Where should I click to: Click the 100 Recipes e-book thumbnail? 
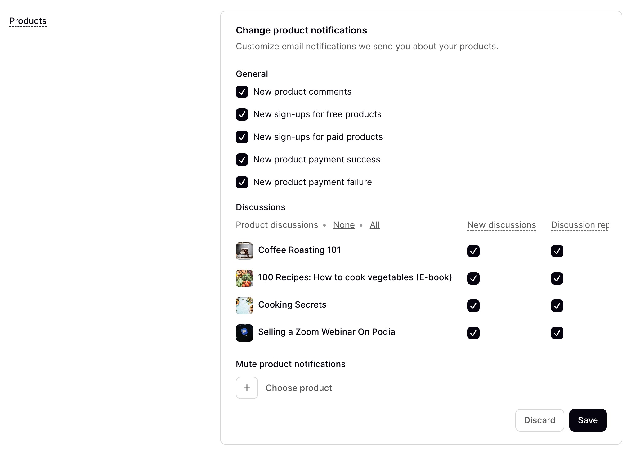(244, 278)
